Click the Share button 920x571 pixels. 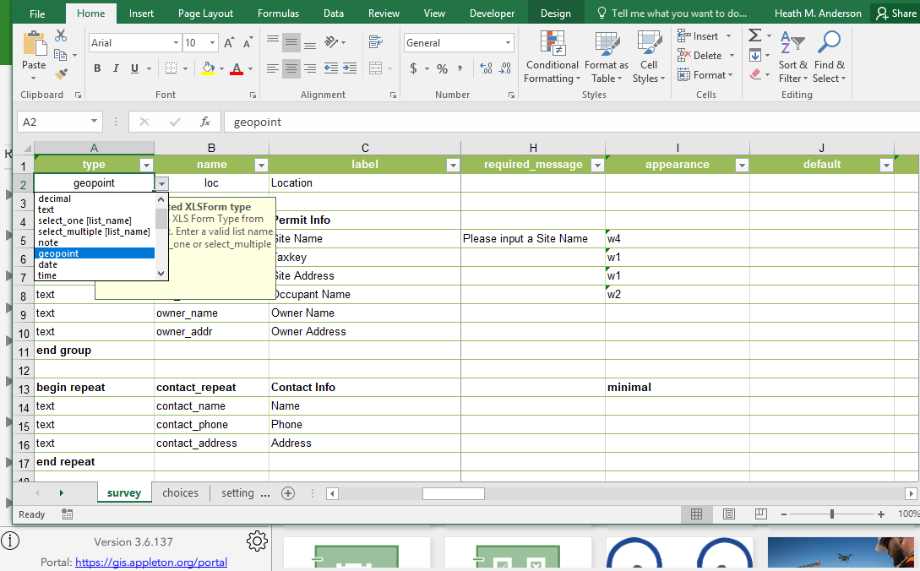[896, 14]
